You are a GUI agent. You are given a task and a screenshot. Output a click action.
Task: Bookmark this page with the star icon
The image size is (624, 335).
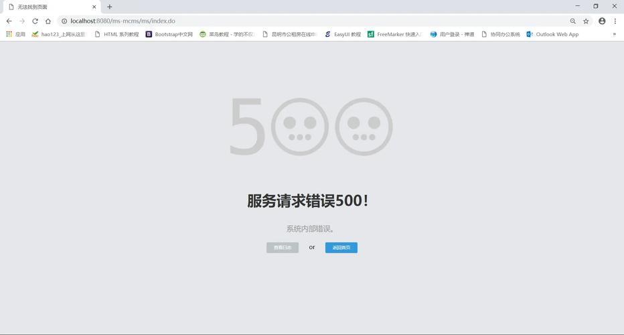tap(586, 21)
